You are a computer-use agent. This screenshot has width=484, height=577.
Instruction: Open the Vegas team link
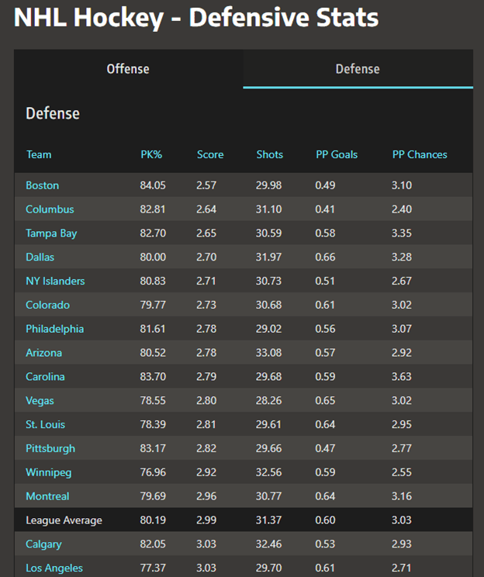[40, 401]
